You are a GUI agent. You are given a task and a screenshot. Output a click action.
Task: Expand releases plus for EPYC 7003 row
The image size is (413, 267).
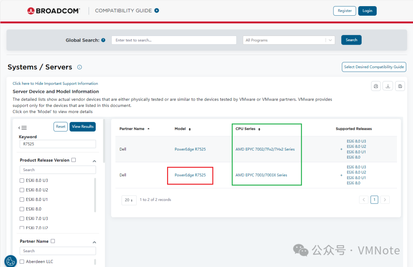341,175
